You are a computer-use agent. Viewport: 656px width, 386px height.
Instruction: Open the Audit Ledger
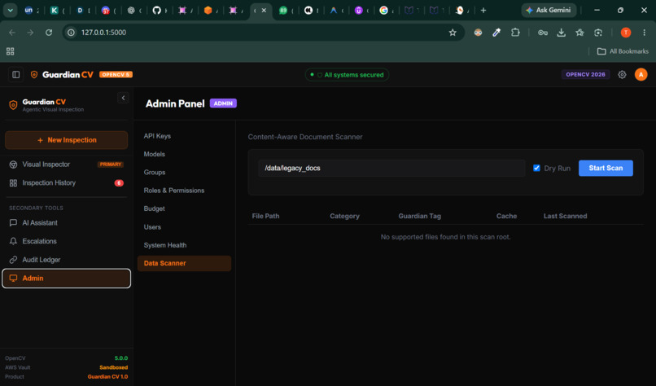click(x=67, y=260)
